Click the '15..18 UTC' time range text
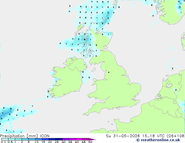The image size is (185, 143). (153, 136)
